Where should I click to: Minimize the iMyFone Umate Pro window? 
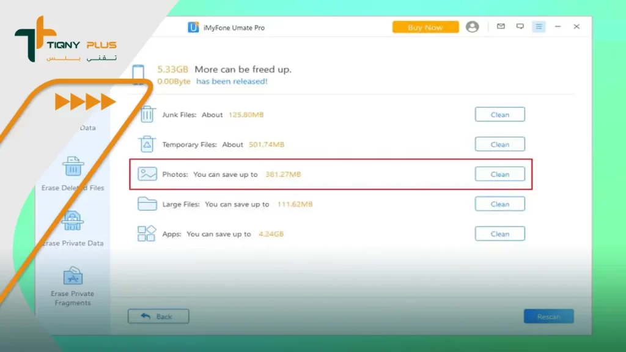558,26
